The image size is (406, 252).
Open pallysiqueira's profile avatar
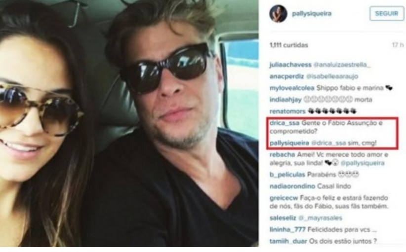(x=279, y=13)
